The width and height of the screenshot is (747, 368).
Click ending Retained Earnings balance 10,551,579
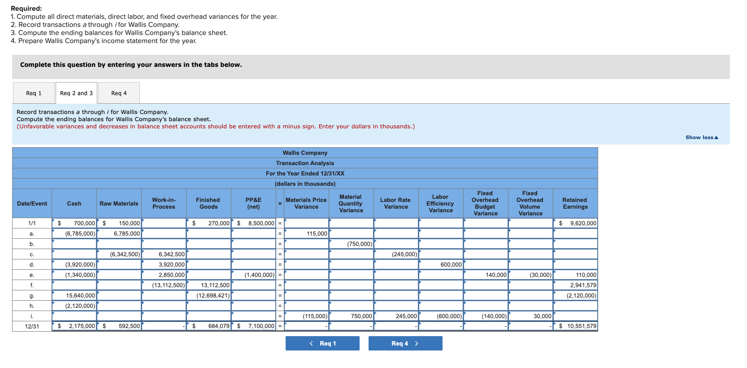click(575, 326)
